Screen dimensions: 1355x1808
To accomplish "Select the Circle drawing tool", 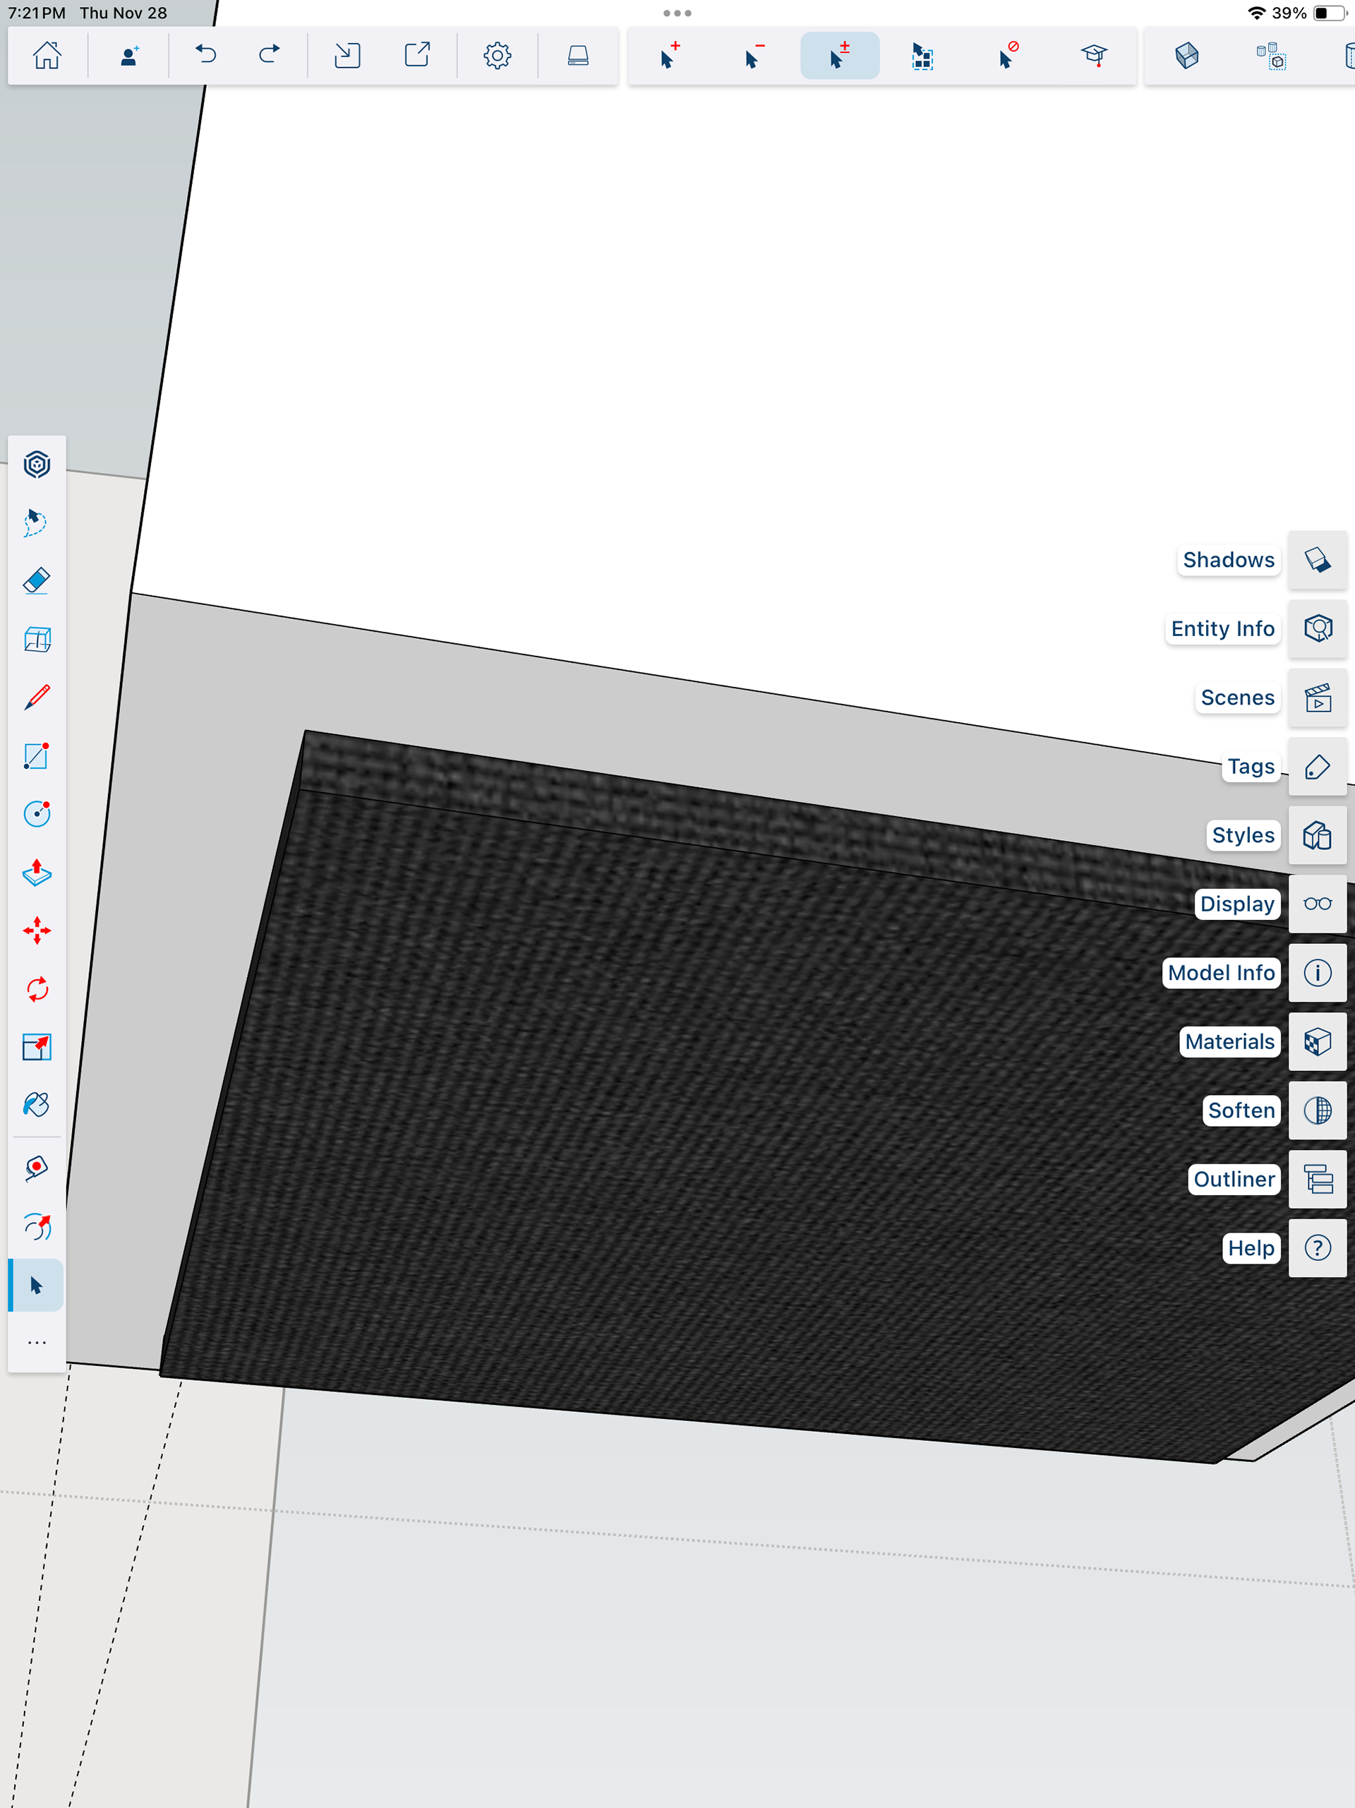I will coord(37,814).
